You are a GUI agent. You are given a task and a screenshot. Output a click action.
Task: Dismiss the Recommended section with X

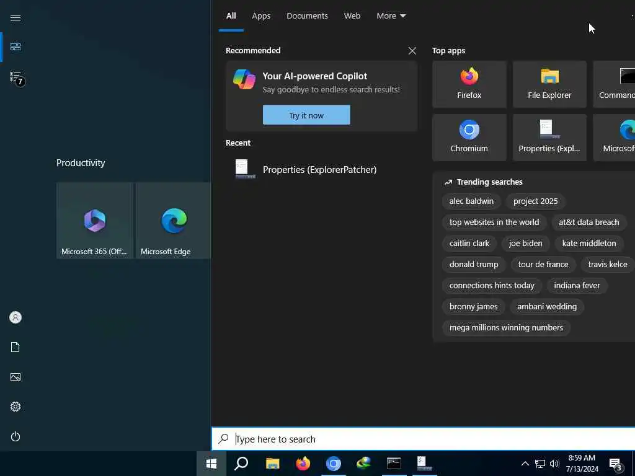412,51
